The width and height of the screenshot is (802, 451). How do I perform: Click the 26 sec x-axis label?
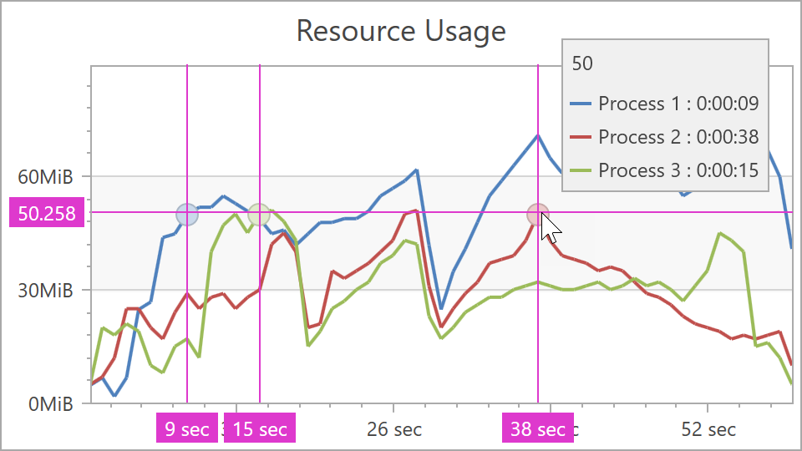(x=394, y=429)
